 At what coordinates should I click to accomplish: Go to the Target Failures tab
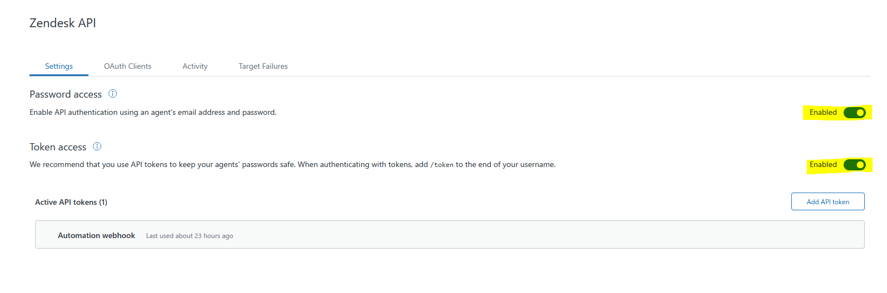tap(263, 66)
